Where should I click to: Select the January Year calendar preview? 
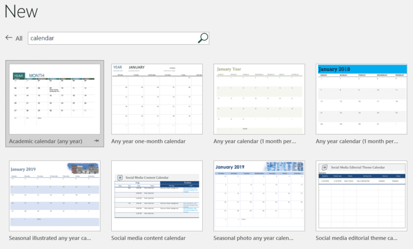click(x=259, y=99)
